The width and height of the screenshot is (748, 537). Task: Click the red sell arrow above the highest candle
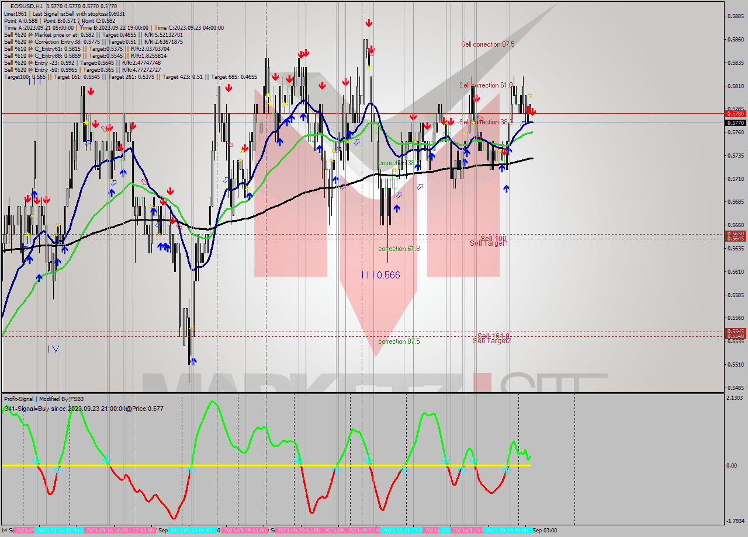[369, 23]
